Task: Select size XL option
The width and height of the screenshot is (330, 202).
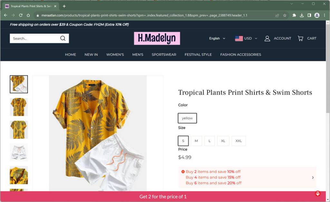Action: [223, 141]
